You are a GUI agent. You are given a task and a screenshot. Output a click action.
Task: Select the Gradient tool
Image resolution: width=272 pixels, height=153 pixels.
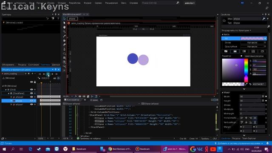[64, 45]
